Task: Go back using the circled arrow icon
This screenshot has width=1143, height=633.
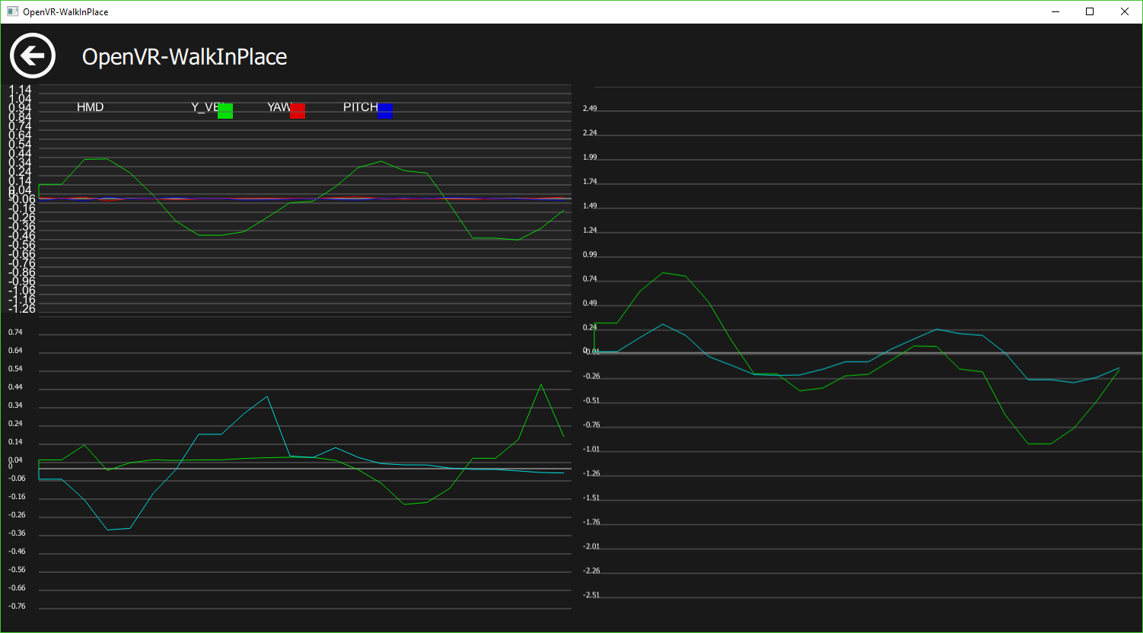Action: [x=33, y=56]
